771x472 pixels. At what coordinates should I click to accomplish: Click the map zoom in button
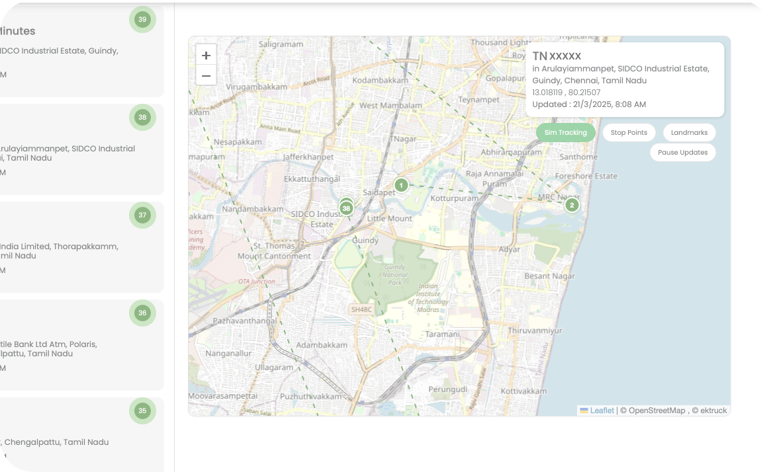(x=206, y=55)
